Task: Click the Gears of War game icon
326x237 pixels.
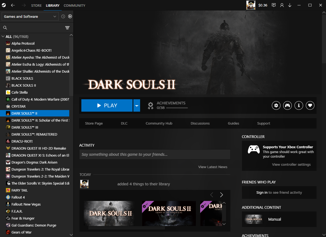Action: pos(8,232)
